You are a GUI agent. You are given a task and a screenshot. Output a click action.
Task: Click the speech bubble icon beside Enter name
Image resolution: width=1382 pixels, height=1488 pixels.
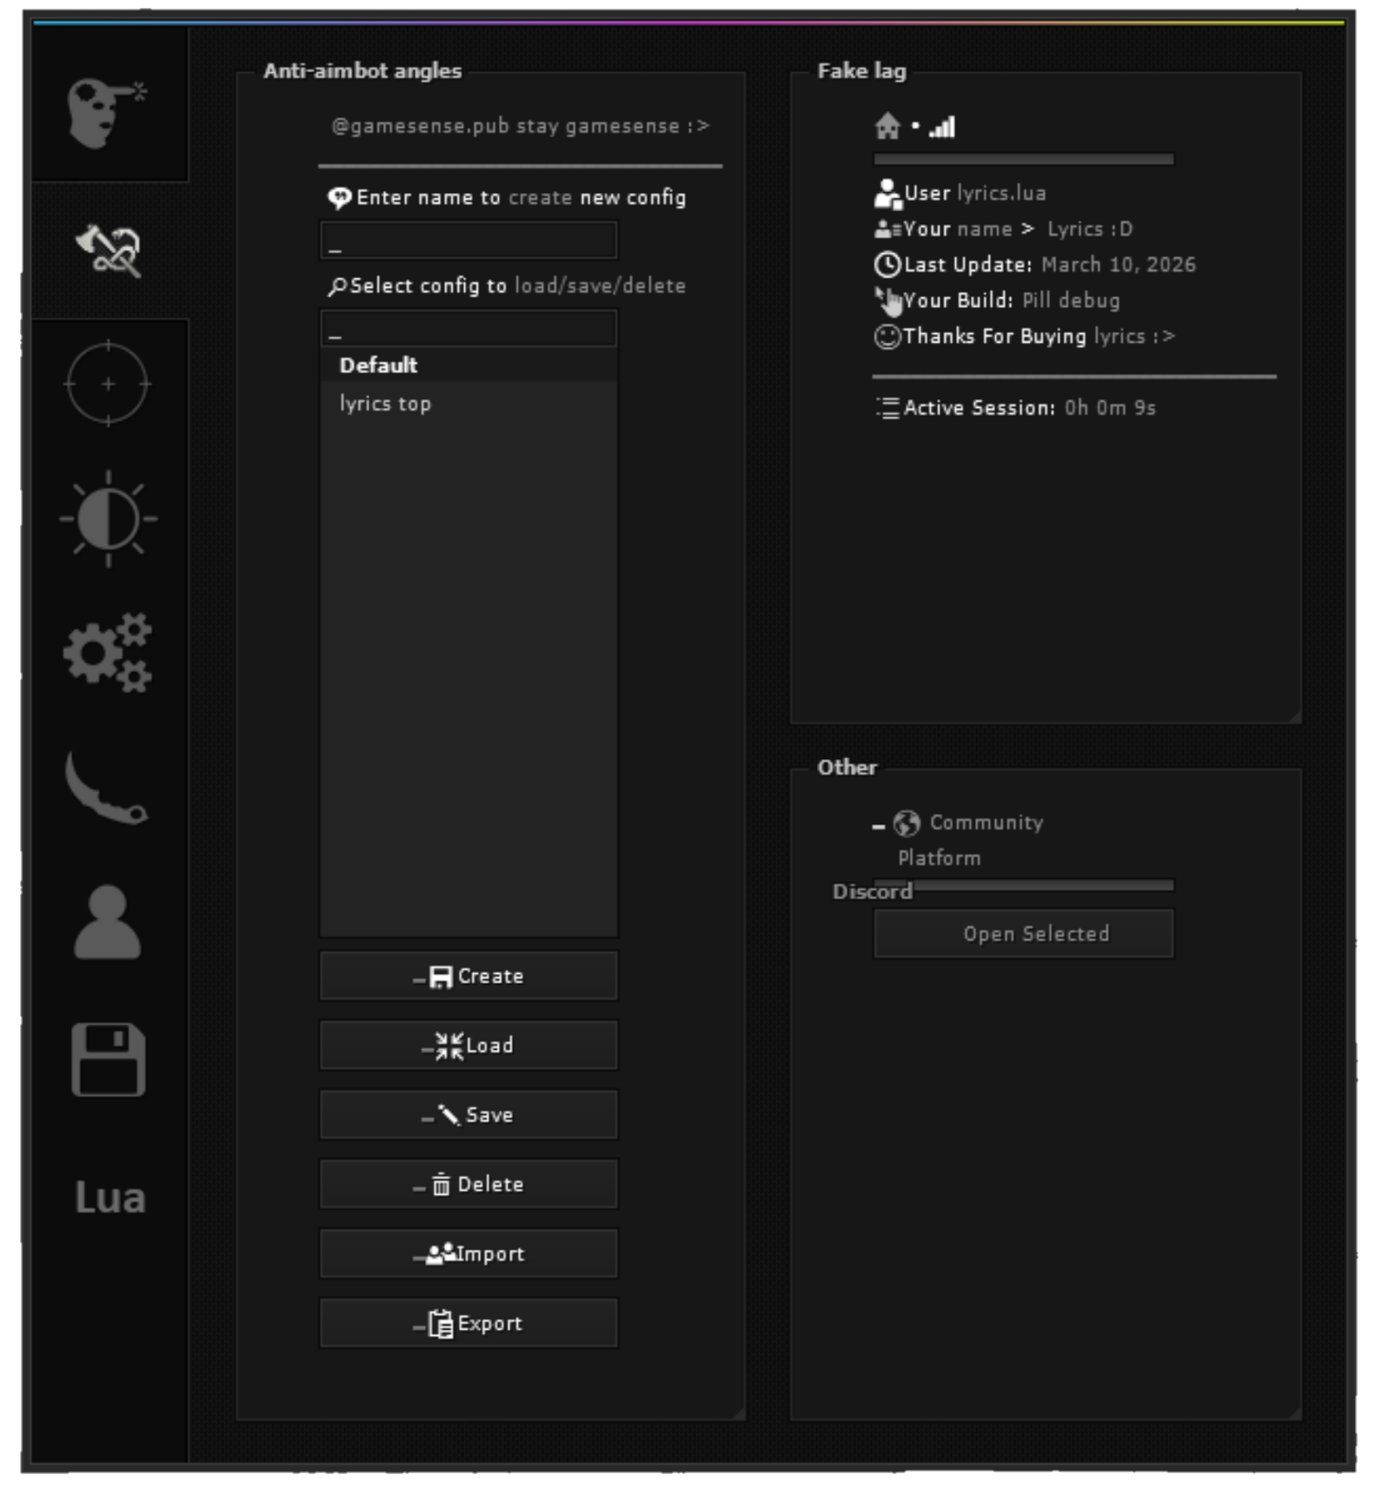339,198
